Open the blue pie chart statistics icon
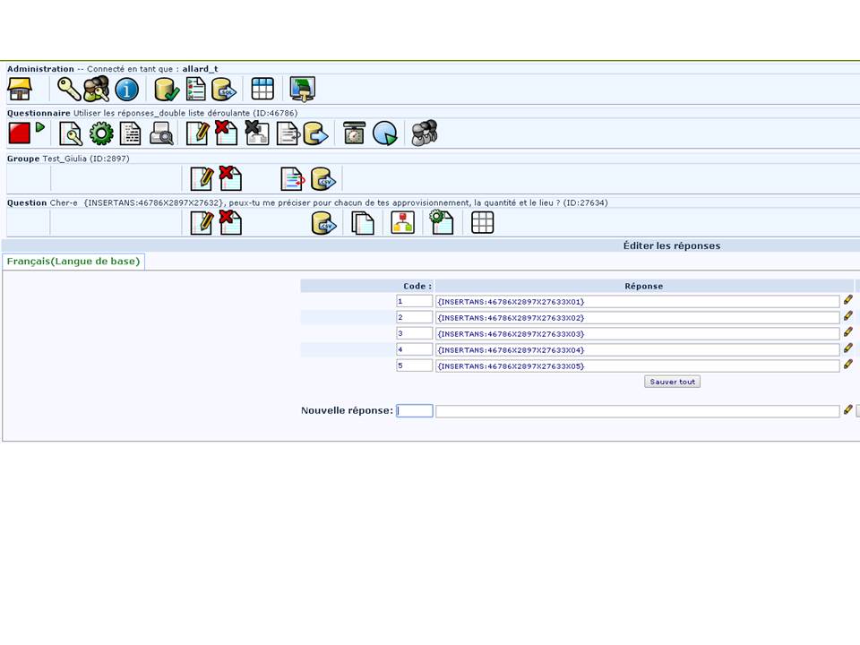The width and height of the screenshot is (860, 645). pyautogui.click(x=384, y=133)
